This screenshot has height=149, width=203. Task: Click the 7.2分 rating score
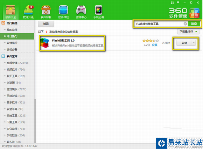[x=147, y=45]
